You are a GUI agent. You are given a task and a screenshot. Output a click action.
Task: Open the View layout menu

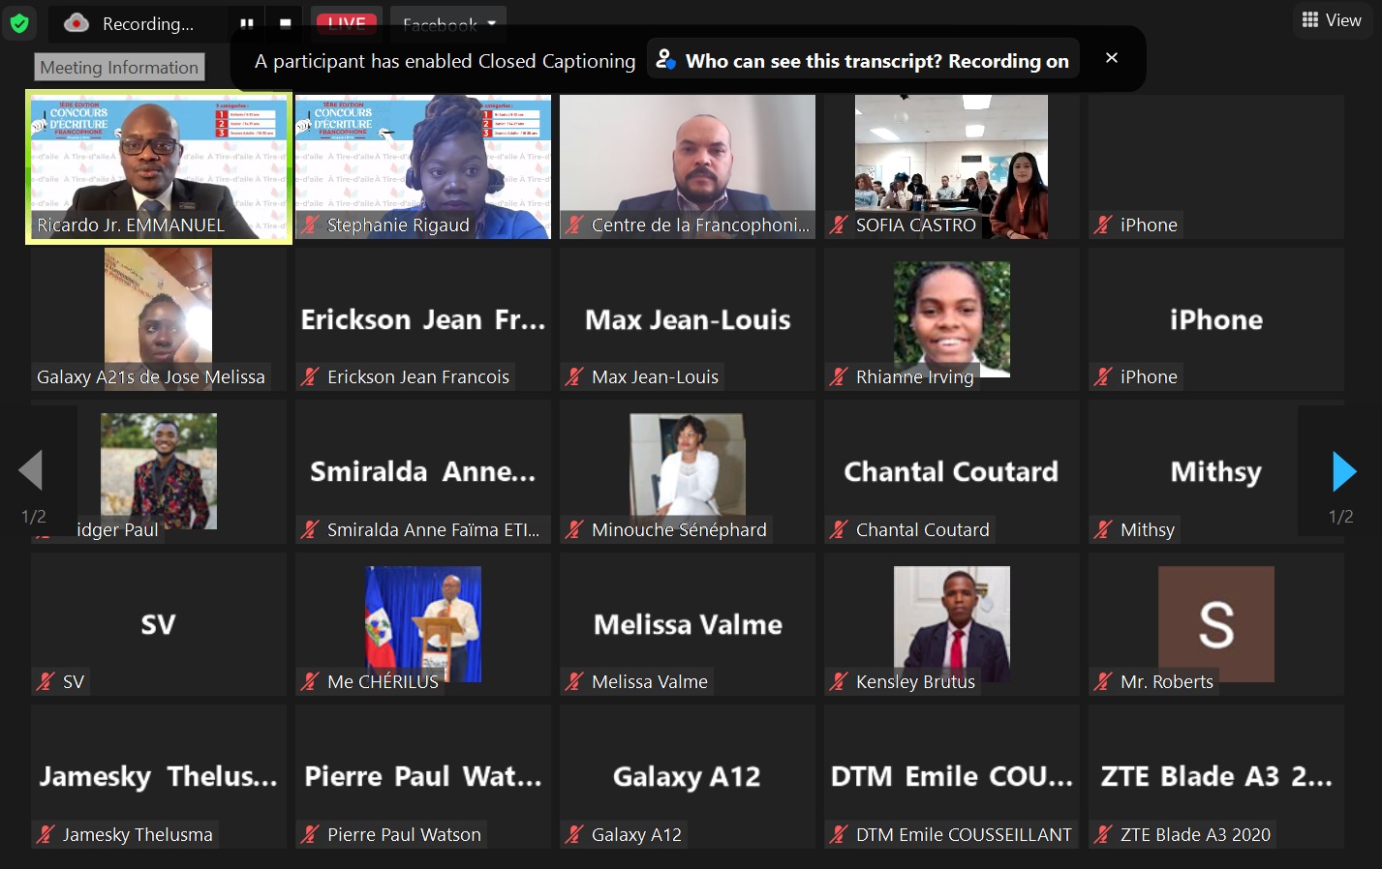click(x=1332, y=20)
